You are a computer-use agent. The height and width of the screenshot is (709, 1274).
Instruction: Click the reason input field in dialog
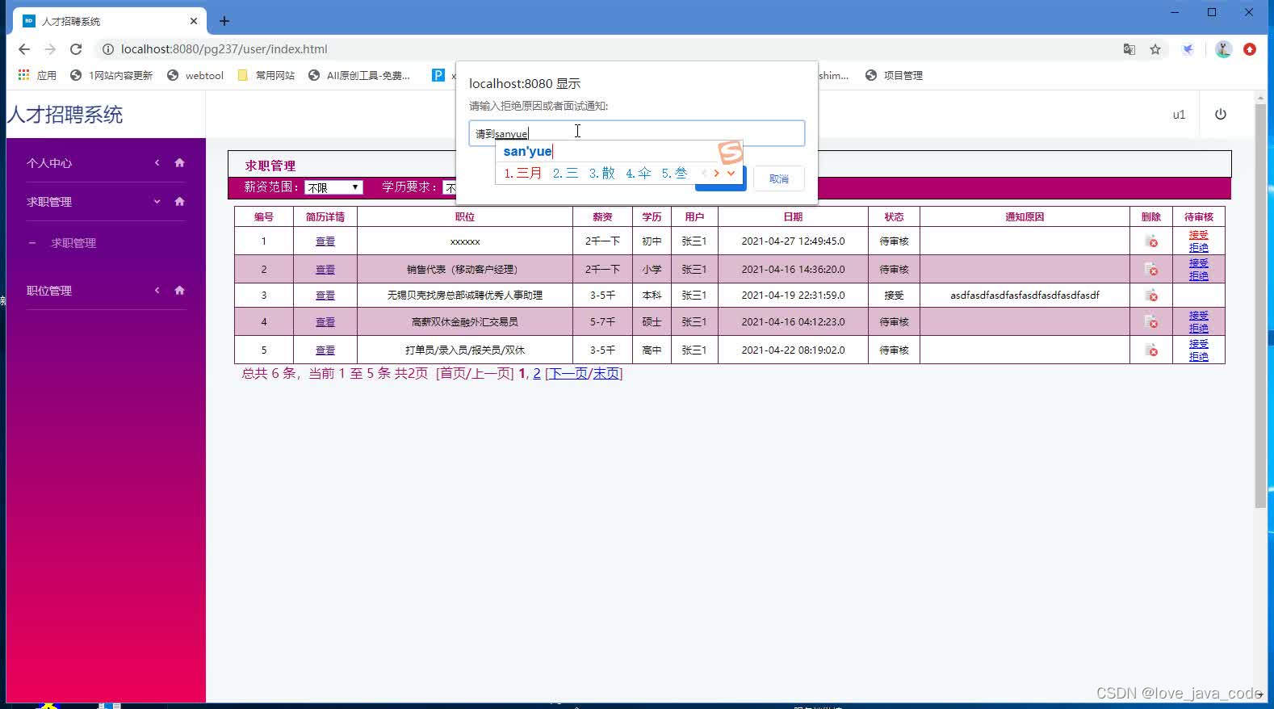[x=636, y=133]
